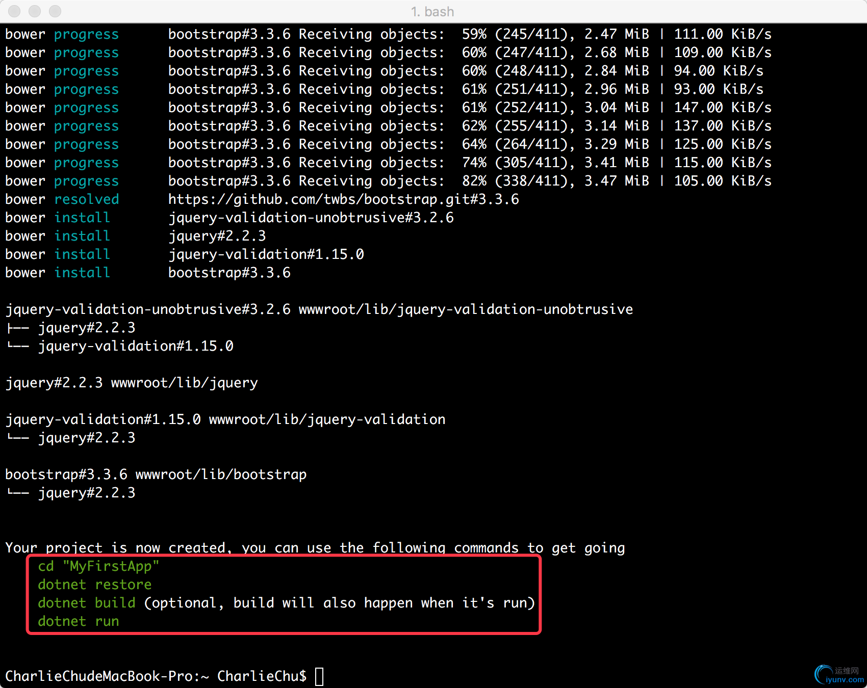Image resolution: width=867 pixels, height=688 pixels.
Task: Click 'jquery-validation#1.15.0' under the unobtrusive tree
Action: tap(136, 346)
